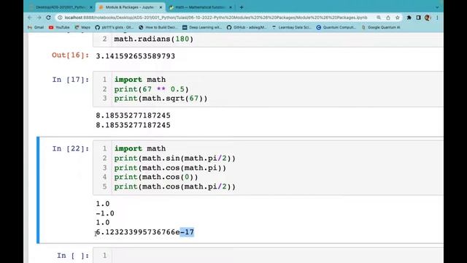Toggle the browser side panel icon

coord(418,18)
